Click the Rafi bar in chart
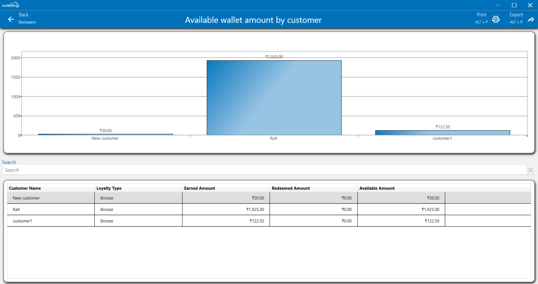 click(x=274, y=98)
